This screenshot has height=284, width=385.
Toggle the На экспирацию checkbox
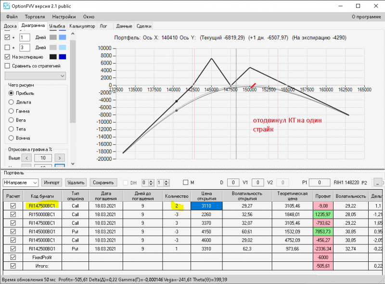click(x=7, y=57)
